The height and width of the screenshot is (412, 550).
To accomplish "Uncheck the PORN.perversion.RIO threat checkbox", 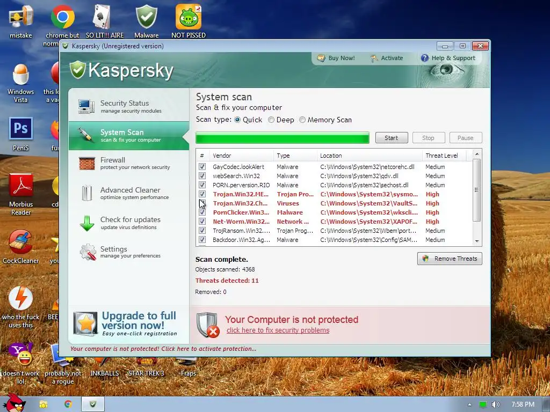I will click(202, 185).
